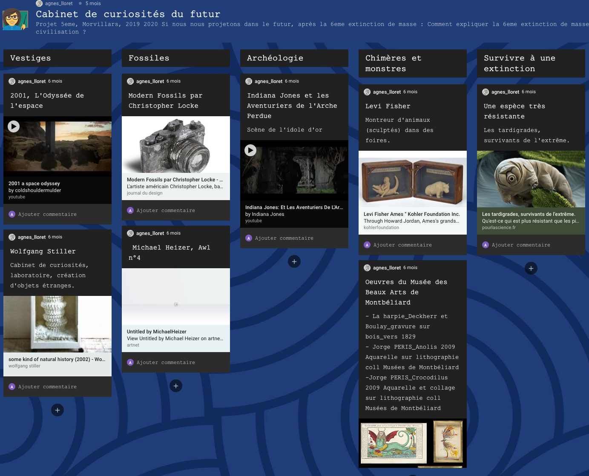Click the Une espèce très résistante title
The width and height of the screenshot is (589, 476).
click(514, 111)
